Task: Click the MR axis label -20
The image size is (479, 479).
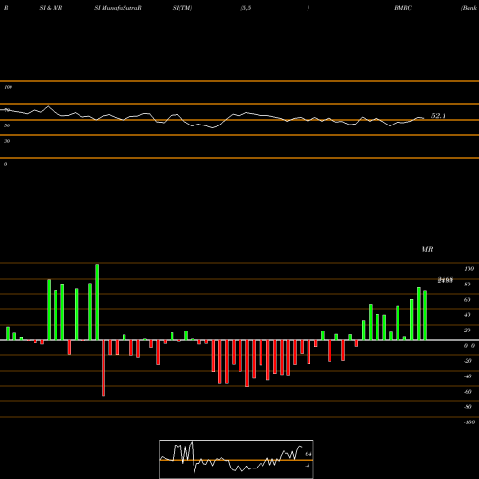Action: pyautogui.click(x=468, y=361)
